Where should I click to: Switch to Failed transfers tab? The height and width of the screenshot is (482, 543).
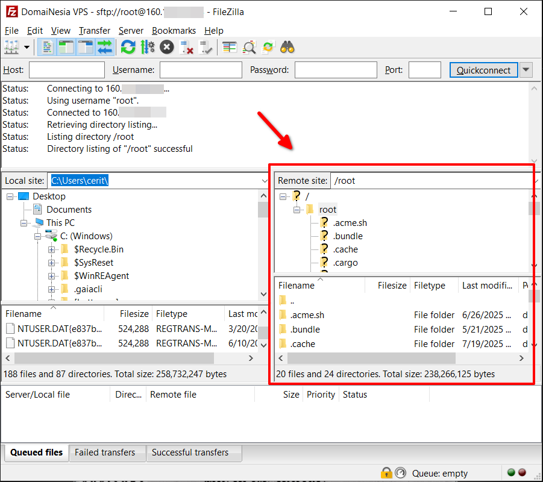point(105,452)
